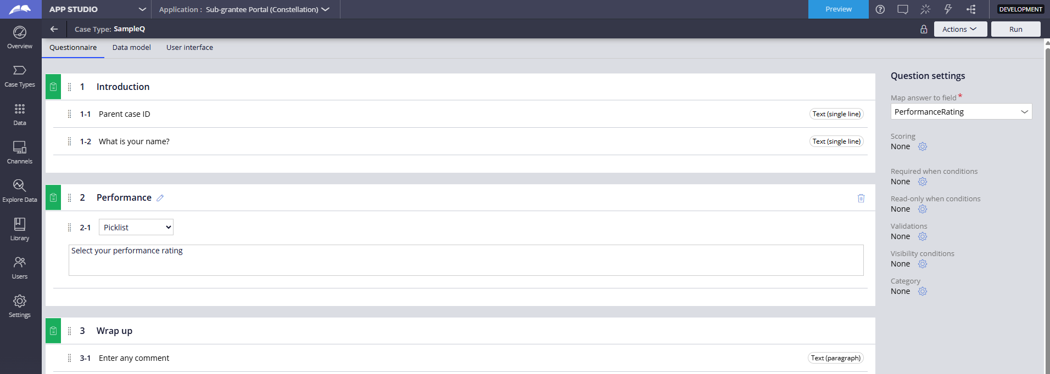The width and height of the screenshot is (1050, 374).
Task: Open Scoring settings gear
Action: click(923, 146)
